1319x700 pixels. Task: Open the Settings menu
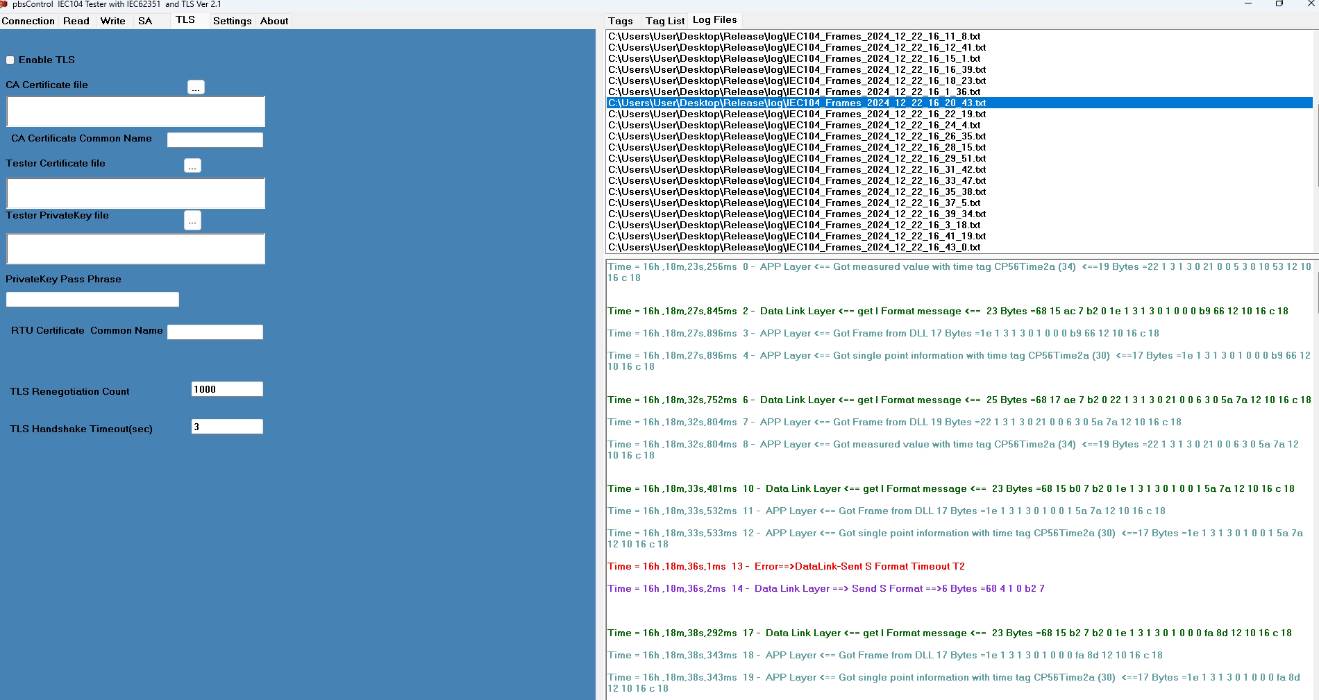tap(232, 21)
